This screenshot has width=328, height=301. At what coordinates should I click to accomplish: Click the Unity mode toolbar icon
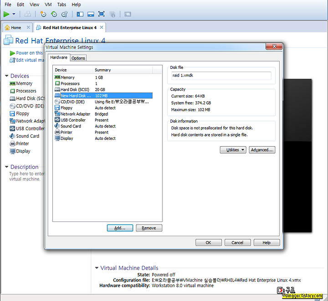point(113,14)
